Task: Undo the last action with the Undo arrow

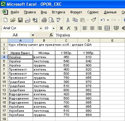Action: point(103,20)
